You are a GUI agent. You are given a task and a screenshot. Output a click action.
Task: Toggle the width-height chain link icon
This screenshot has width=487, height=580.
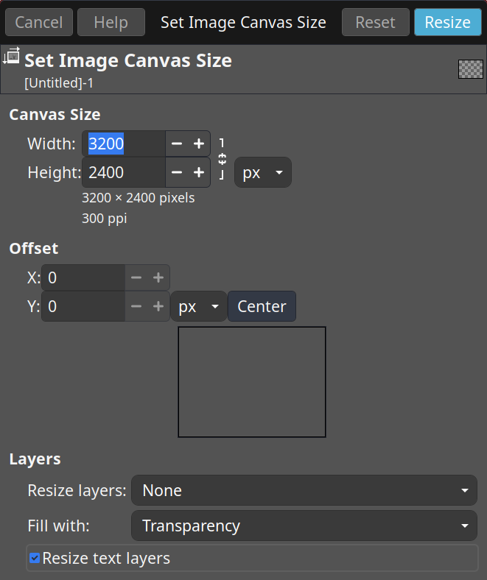[222, 159]
